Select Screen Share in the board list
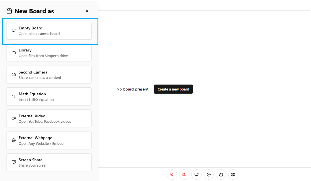 49,162
